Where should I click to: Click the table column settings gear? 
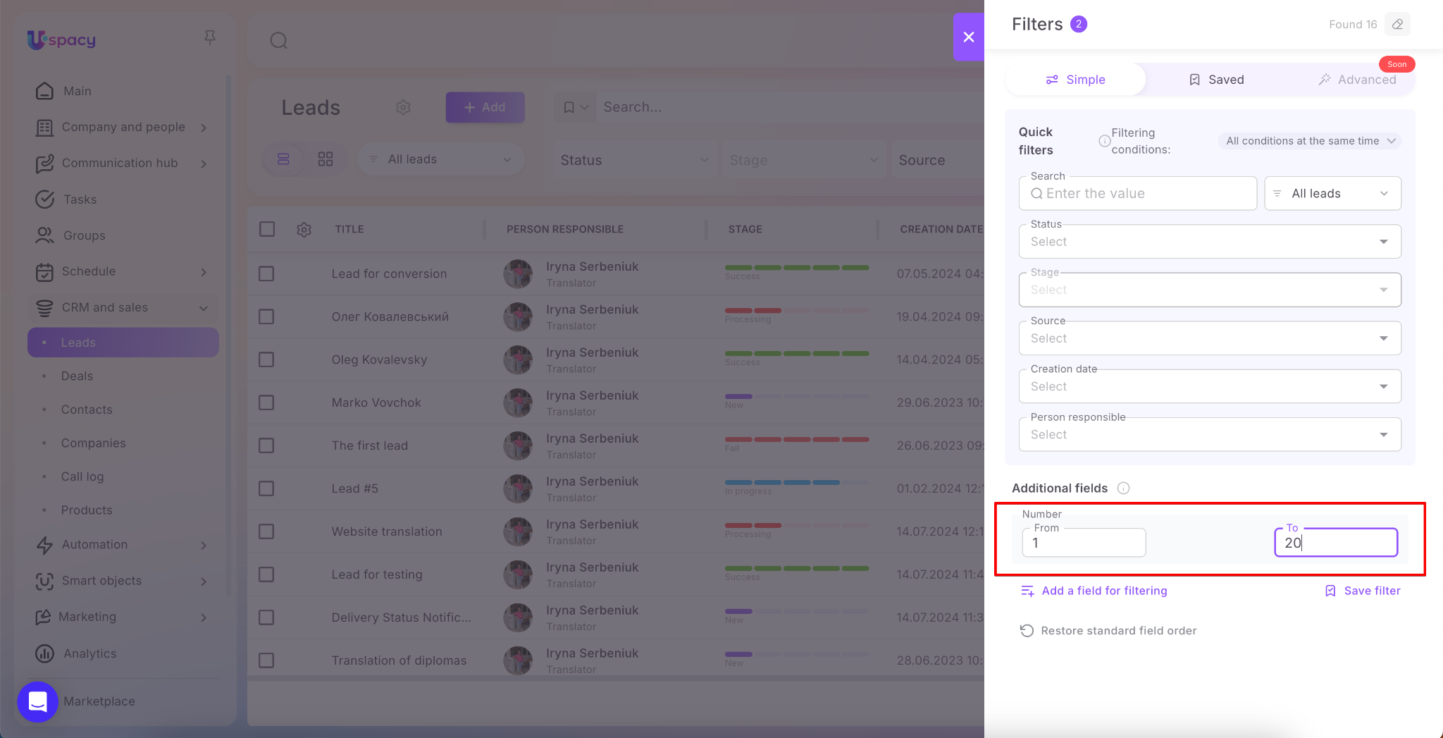pyautogui.click(x=304, y=230)
